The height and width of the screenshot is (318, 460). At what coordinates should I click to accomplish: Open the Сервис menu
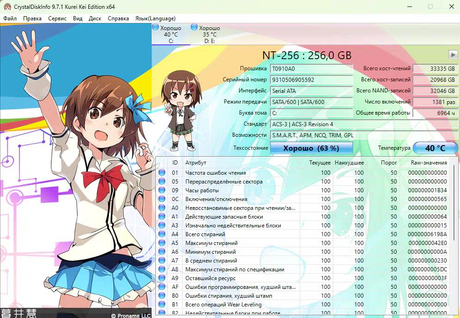57,18
